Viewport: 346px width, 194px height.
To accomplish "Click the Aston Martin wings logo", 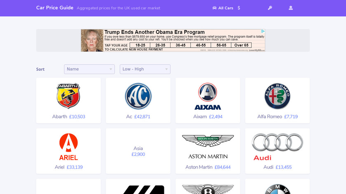I will pos(208,147).
